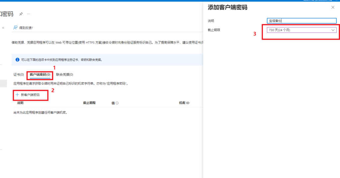
Task: Click the plus icon for 新客户端密码
Action: click(x=17, y=95)
